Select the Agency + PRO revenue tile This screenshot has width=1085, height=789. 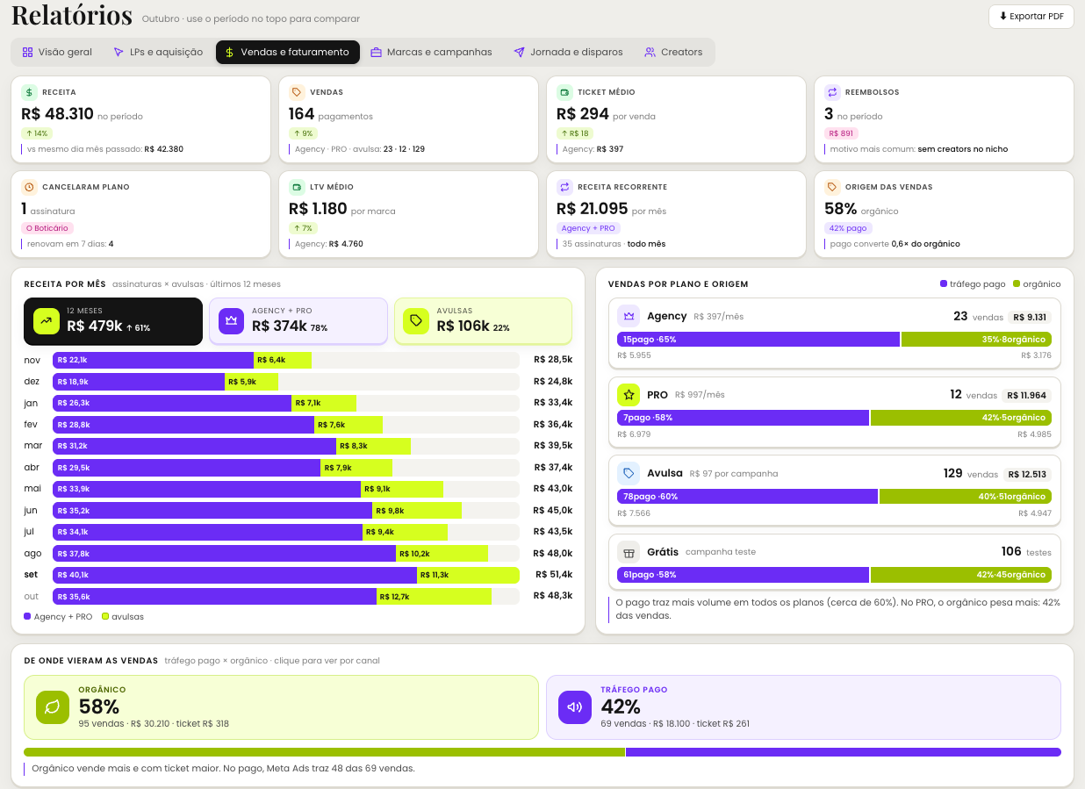(x=298, y=321)
